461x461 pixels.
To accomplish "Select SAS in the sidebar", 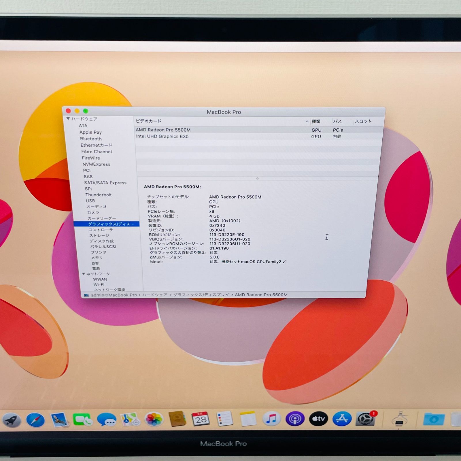I will pos(88,177).
